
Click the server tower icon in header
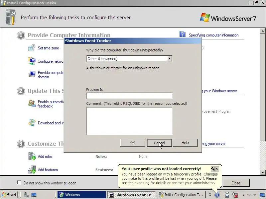pos(11,17)
